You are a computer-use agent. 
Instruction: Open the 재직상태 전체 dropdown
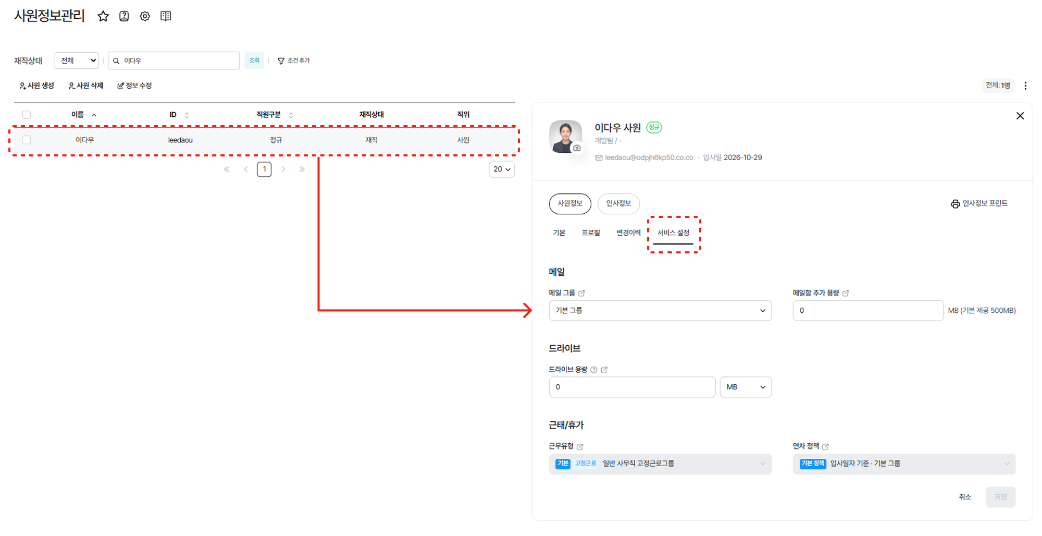(x=77, y=60)
